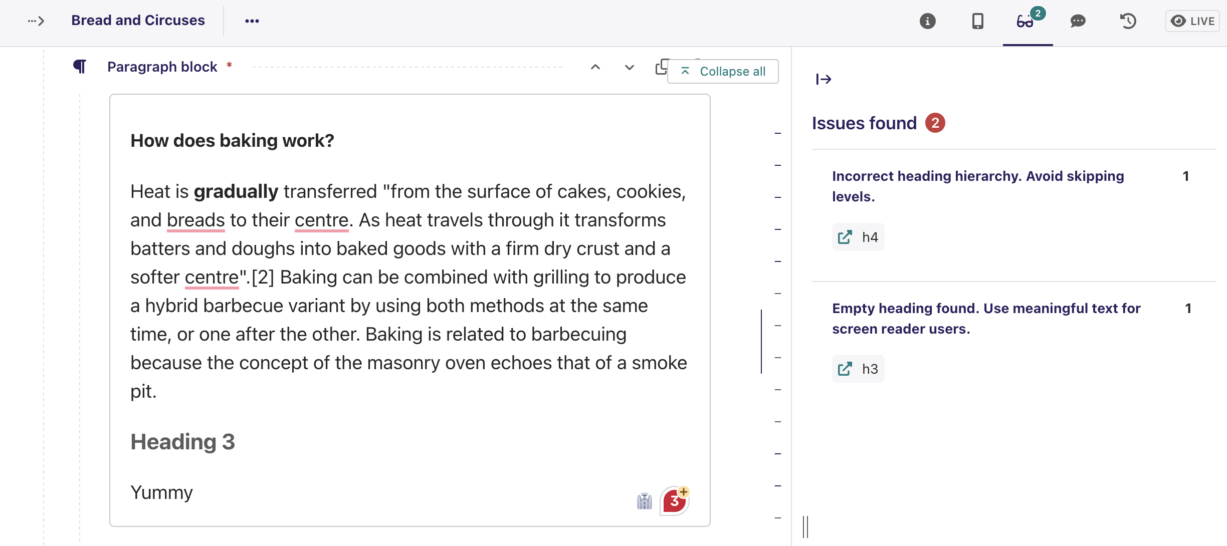Click the paragraph pilcrow block icon
The width and height of the screenshot is (1227, 546).
click(80, 67)
